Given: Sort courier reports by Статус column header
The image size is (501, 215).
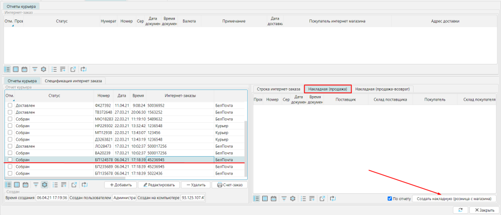Looking at the screenshot, I should [55, 96].
